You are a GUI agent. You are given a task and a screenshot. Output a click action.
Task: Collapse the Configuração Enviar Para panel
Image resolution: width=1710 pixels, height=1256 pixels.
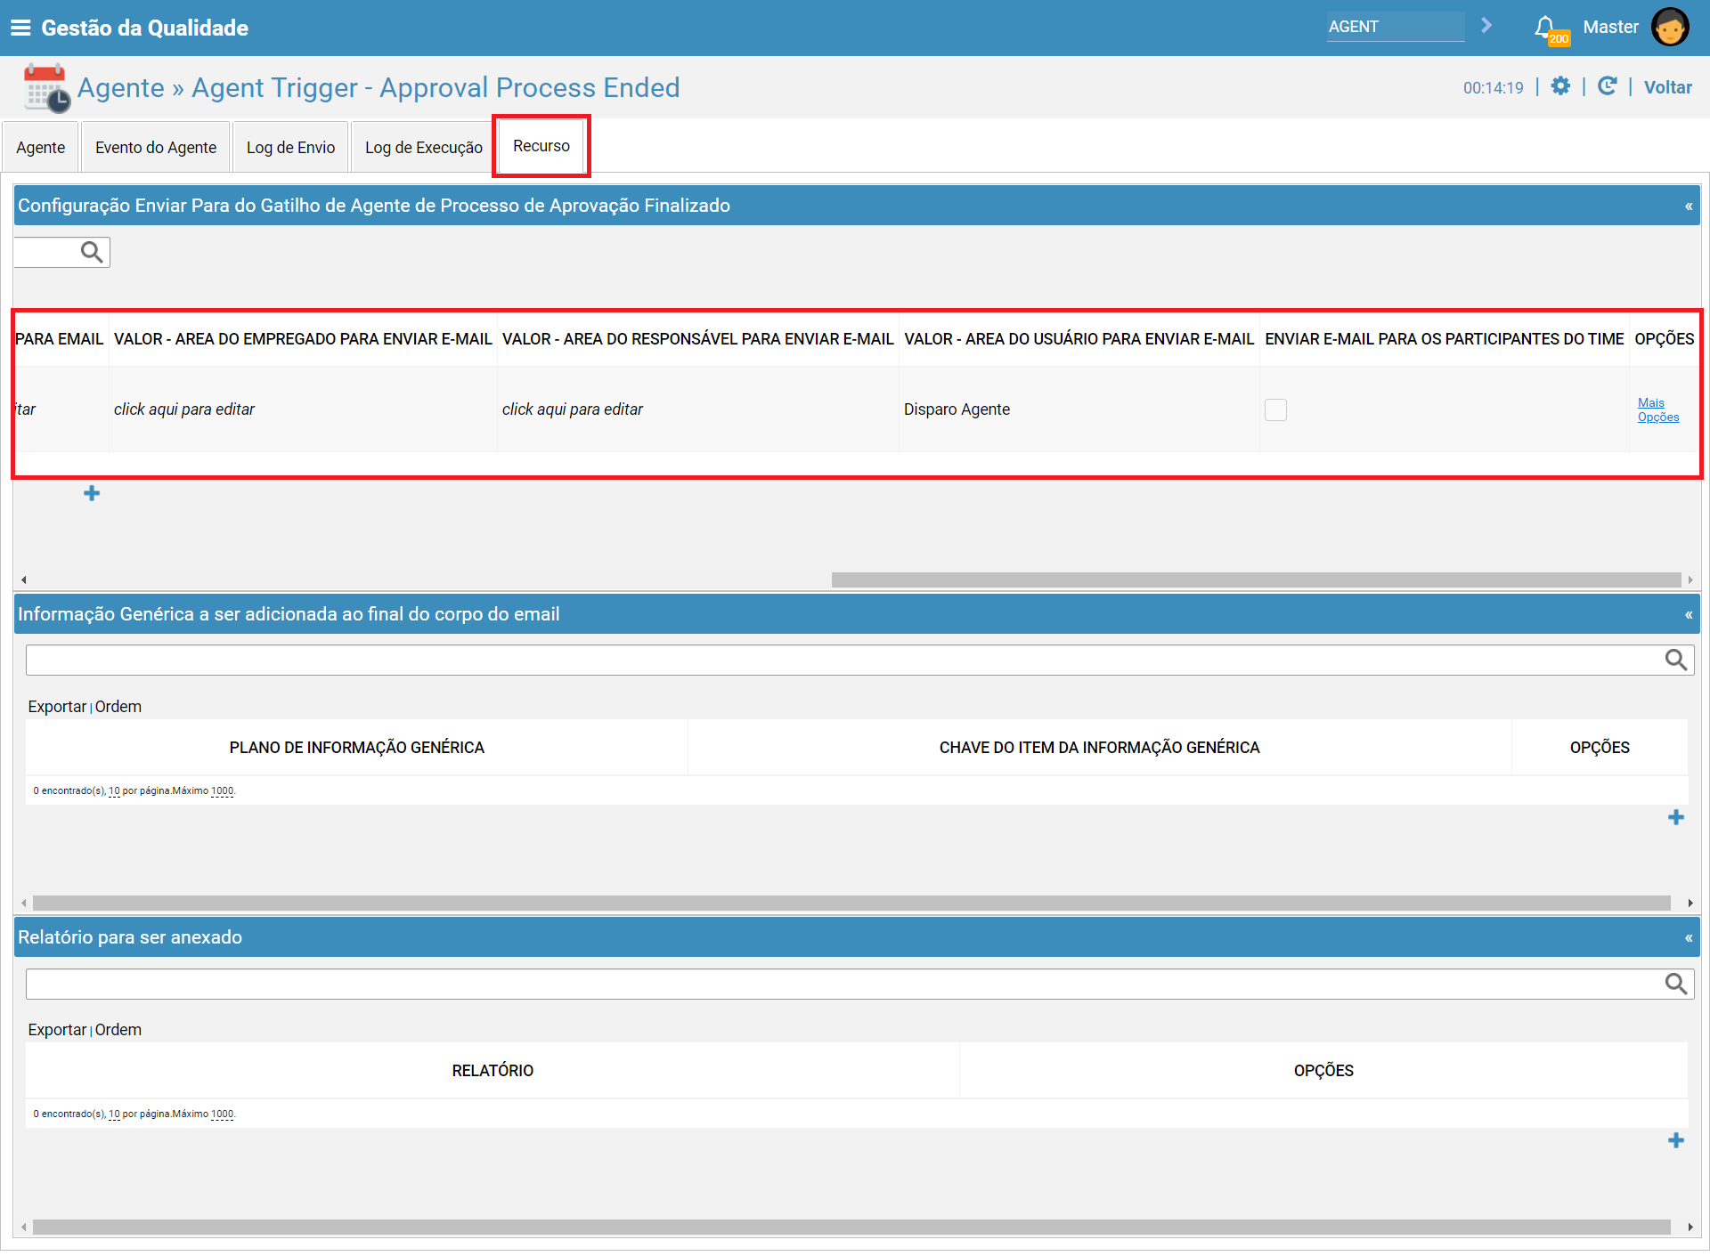[1689, 207]
